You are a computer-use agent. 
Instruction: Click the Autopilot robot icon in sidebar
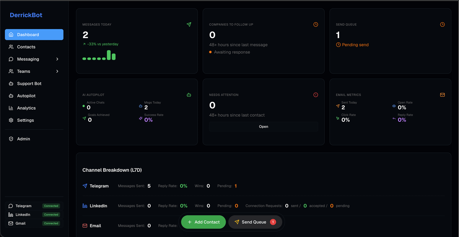click(11, 96)
